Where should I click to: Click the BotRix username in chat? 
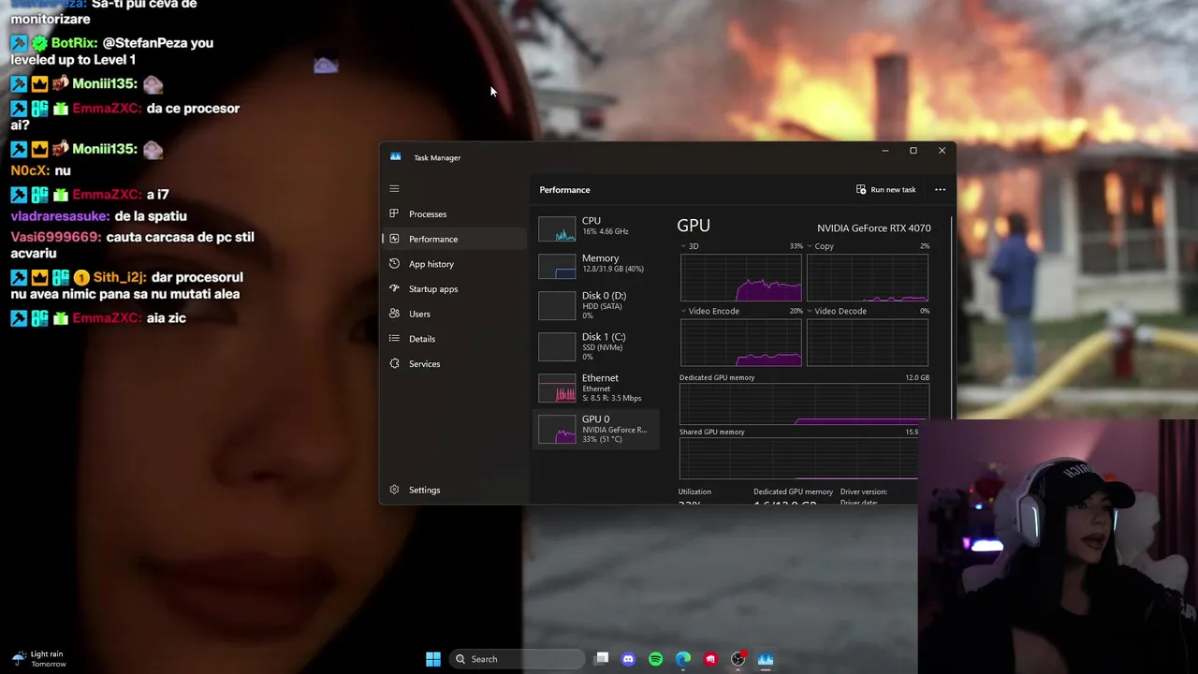point(74,43)
